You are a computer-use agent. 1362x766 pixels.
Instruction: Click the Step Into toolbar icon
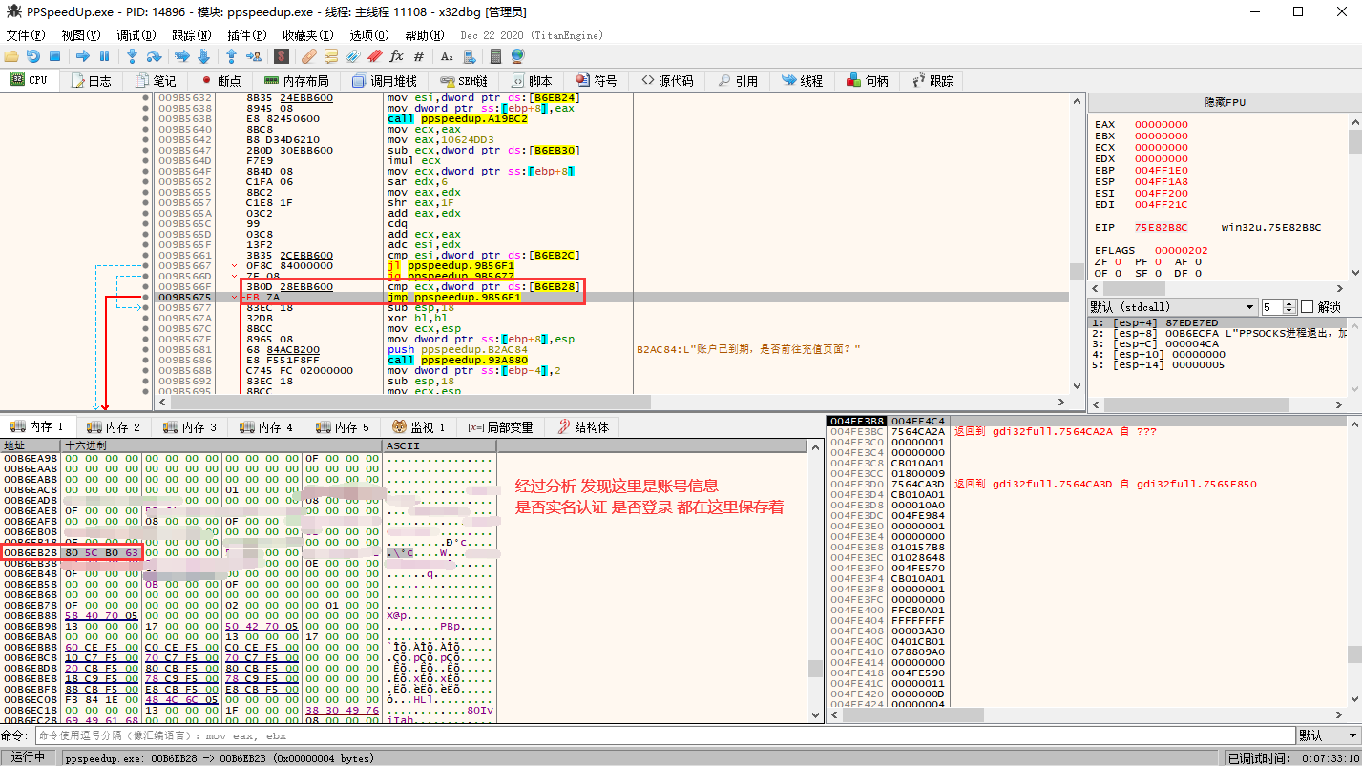[132, 56]
